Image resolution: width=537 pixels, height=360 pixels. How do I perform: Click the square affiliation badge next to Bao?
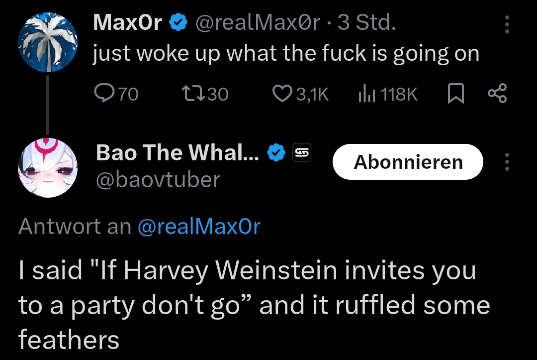point(300,153)
